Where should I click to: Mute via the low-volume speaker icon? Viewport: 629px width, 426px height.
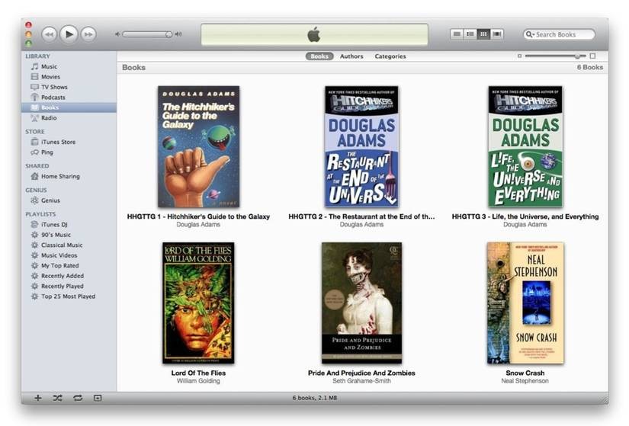pyautogui.click(x=117, y=34)
